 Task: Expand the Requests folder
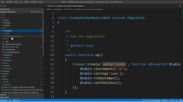[3, 58]
